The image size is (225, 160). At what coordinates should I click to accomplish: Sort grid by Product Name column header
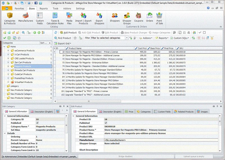click(100, 48)
